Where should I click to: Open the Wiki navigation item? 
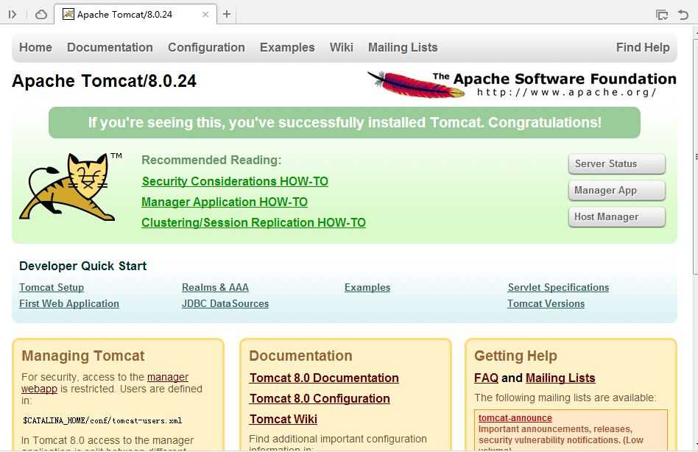(x=342, y=48)
